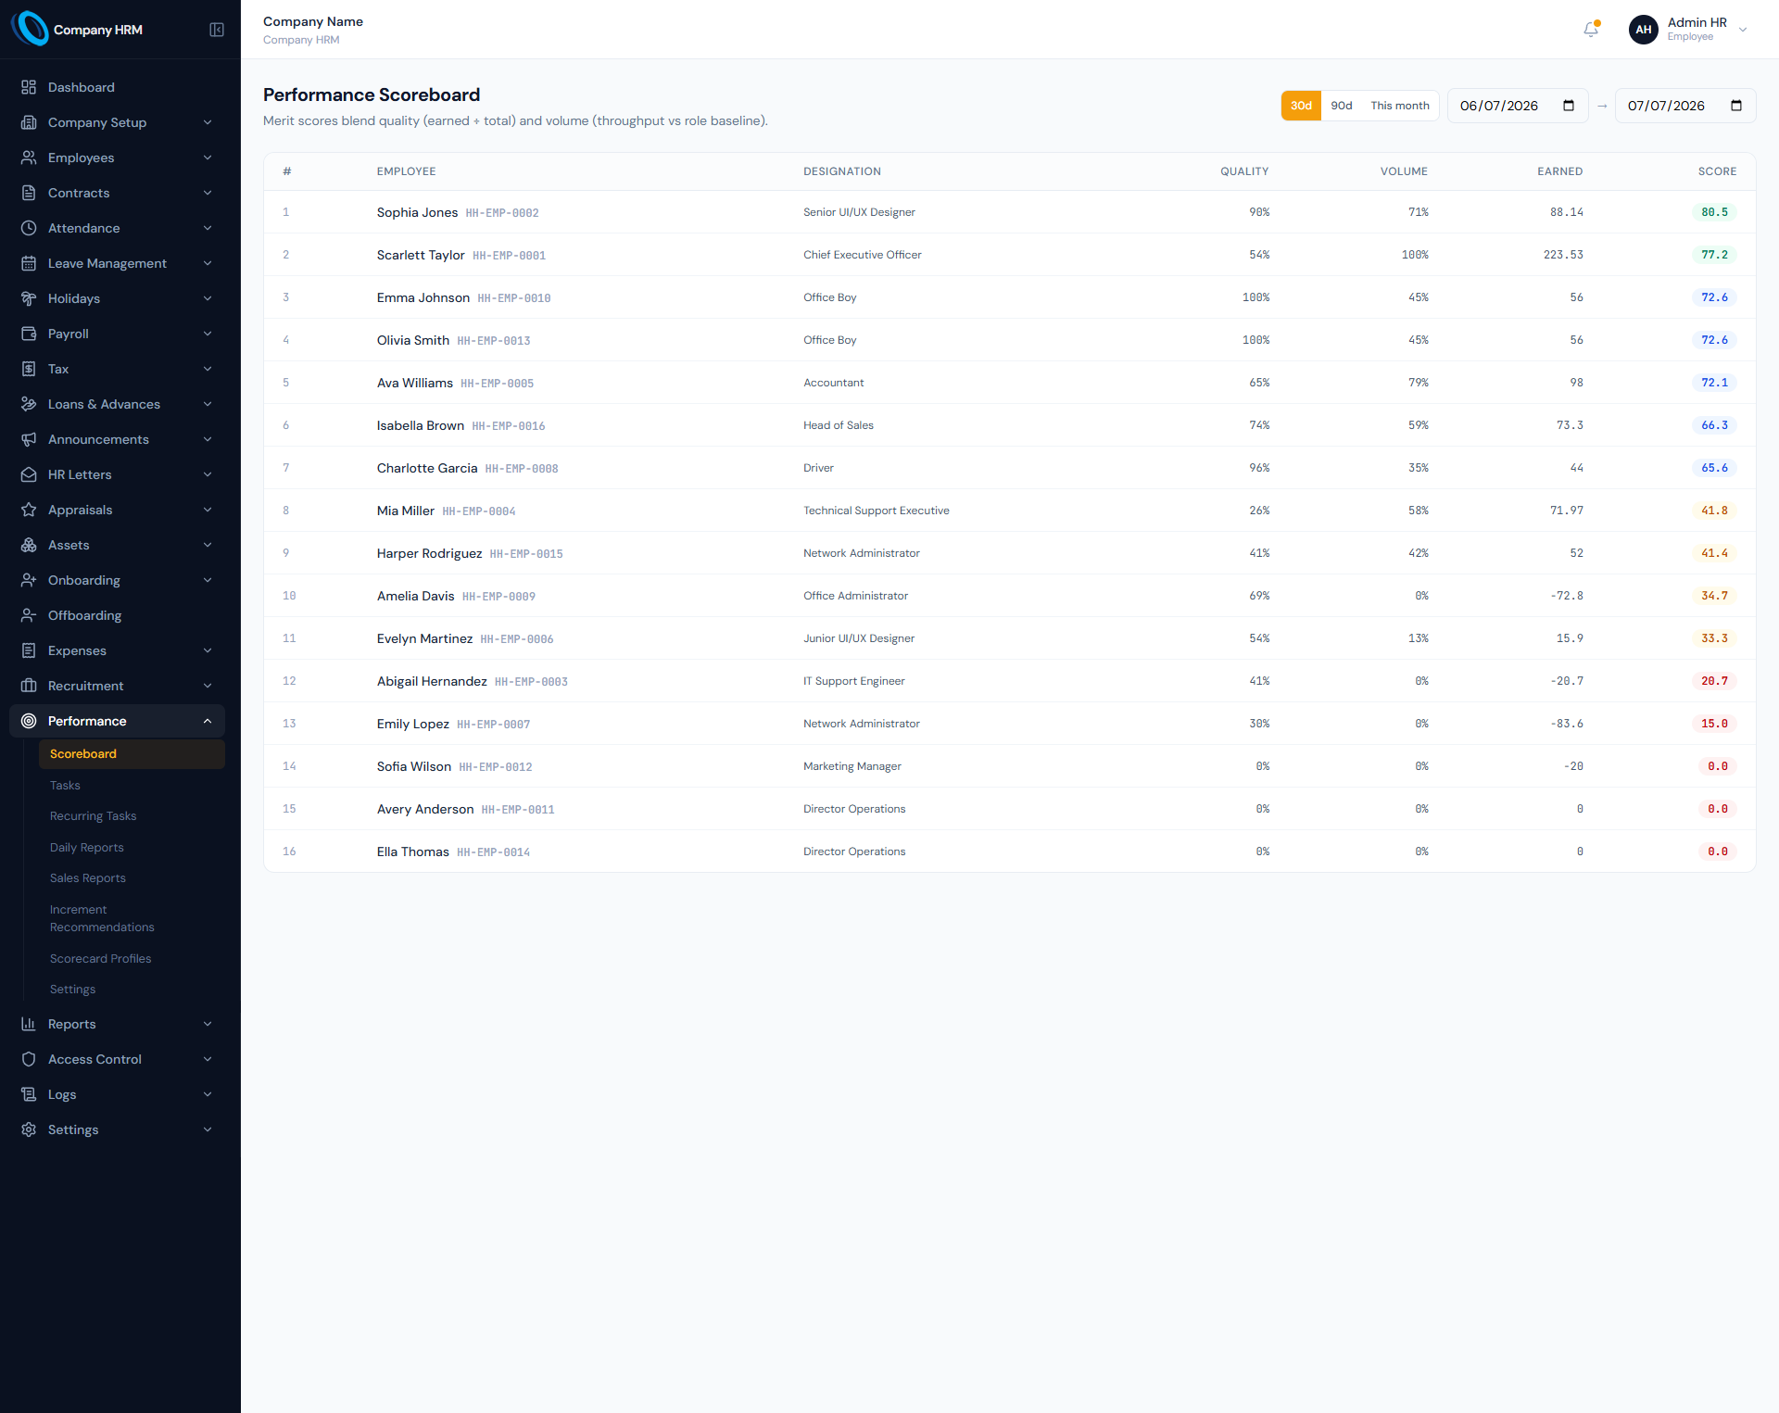Click the start date field 06/07/2026

point(1518,106)
